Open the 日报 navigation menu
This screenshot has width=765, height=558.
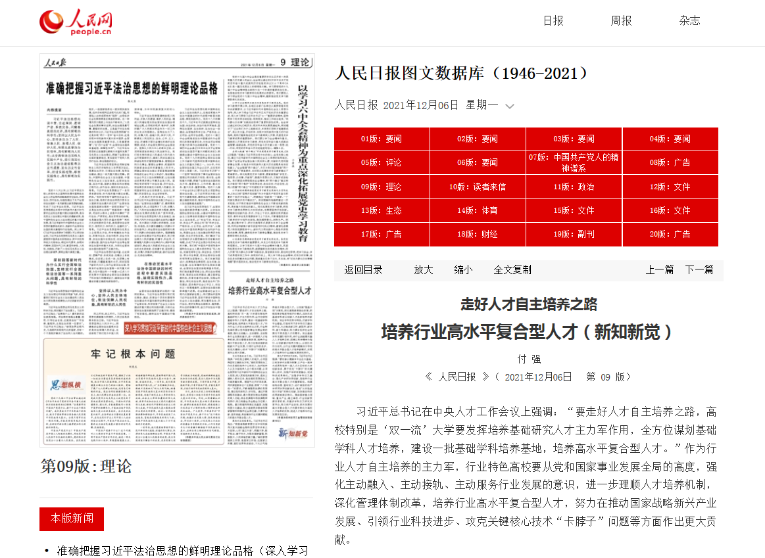click(x=553, y=21)
